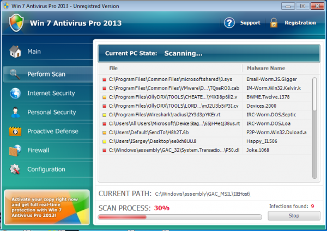Click the Wireshark radius file path
The image size is (327, 231).
click(165, 115)
